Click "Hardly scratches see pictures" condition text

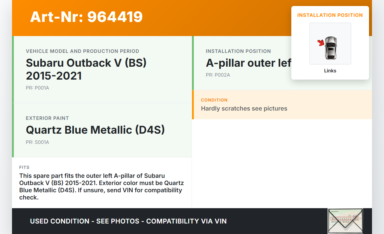tap(244, 108)
